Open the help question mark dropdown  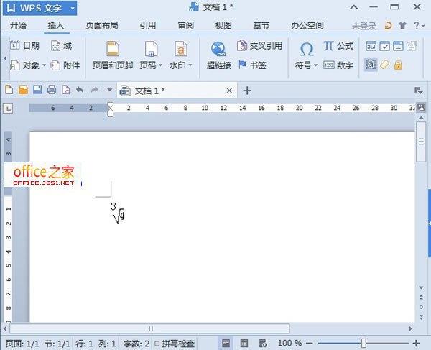coord(419,26)
